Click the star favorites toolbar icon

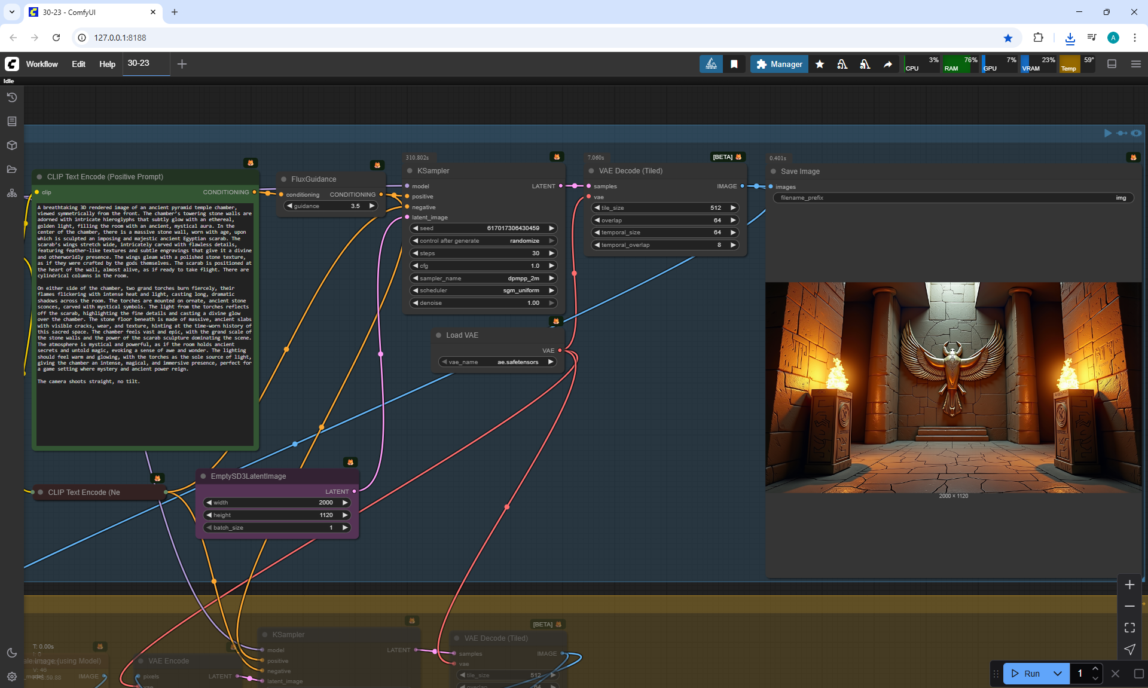pyautogui.click(x=820, y=64)
